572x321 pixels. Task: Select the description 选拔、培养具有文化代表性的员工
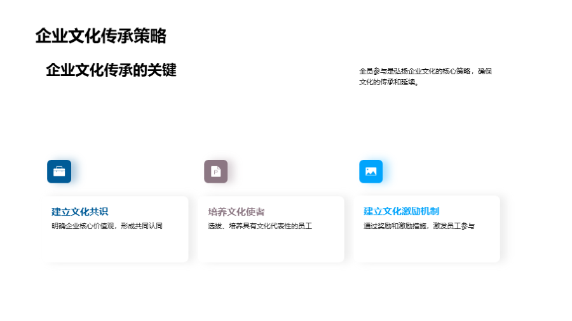point(260,226)
